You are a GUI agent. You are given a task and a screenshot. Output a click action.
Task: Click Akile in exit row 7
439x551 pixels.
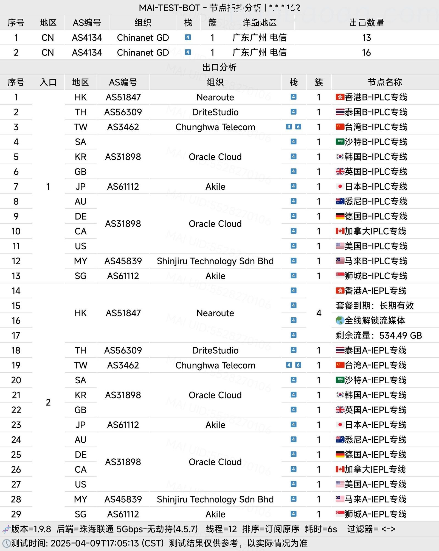click(215, 187)
